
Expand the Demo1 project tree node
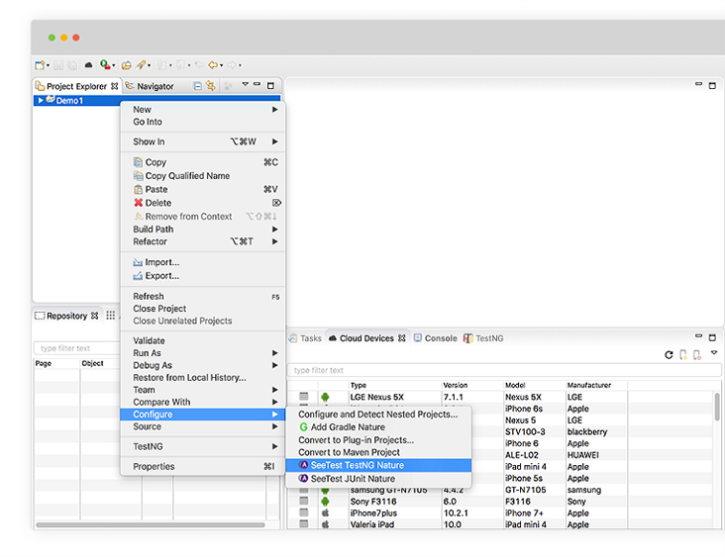point(41,100)
